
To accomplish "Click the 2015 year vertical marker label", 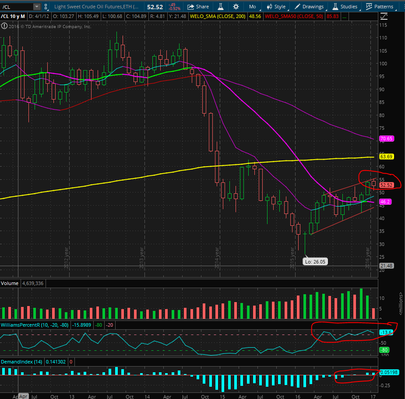I will pyautogui.click(x=292, y=257).
